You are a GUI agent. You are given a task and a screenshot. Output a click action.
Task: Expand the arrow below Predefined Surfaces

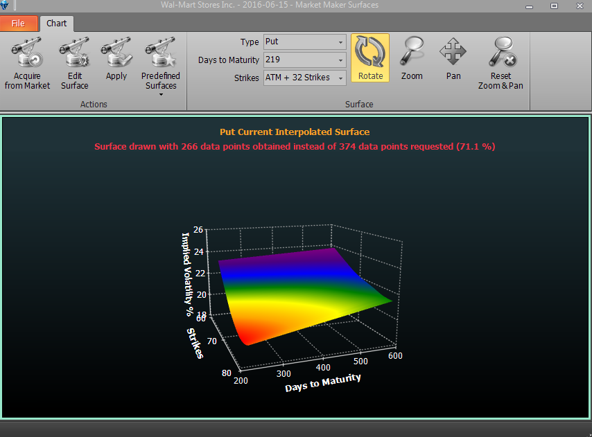click(x=162, y=95)
